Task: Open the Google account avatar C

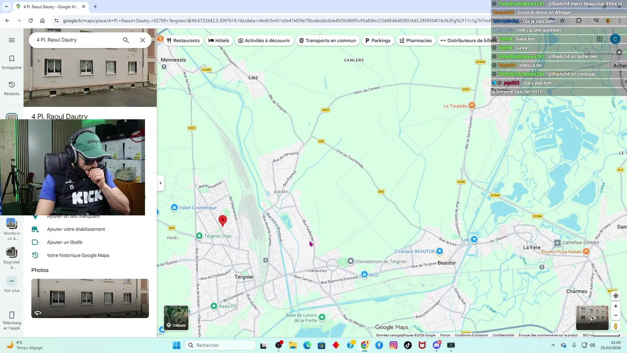Action: 615,39
